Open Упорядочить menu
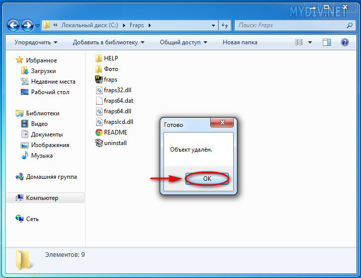The height and width of the screenshot is (278, 361). pyautogui.click(x=36, y=42)
